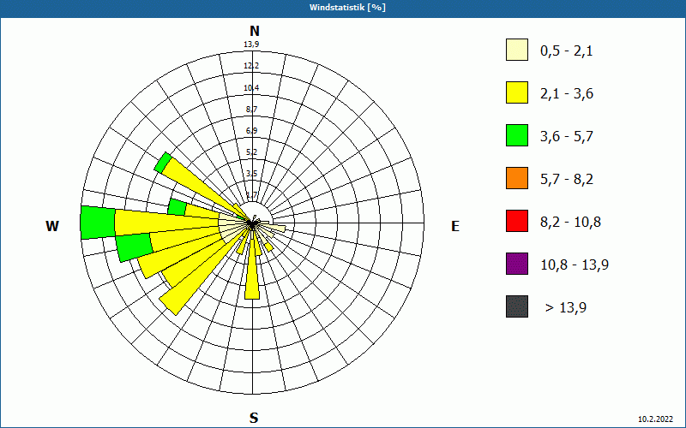This screenshot has height=428, width=686.
Task: Click the 5,2 radial axis label
Action: click(x=251, y=152)
